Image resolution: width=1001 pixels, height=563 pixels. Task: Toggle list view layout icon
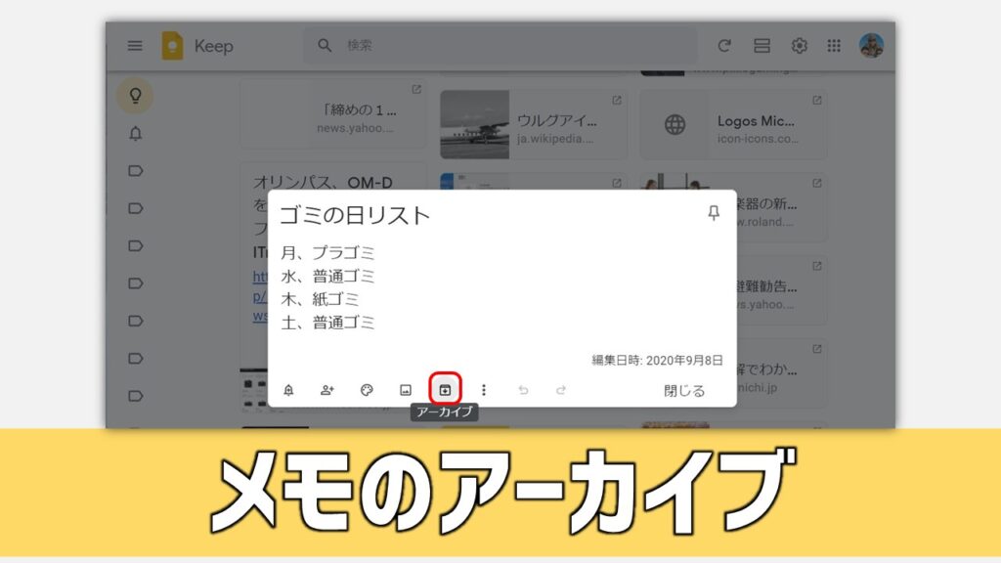(x=762, y=46)
